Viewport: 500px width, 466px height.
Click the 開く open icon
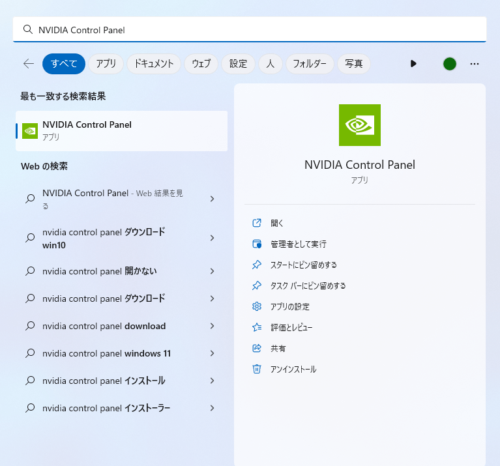tap(257, 223)
